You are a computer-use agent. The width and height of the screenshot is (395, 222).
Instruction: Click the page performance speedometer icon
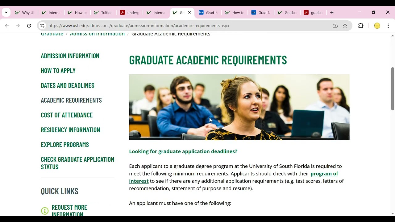[335, 26]
